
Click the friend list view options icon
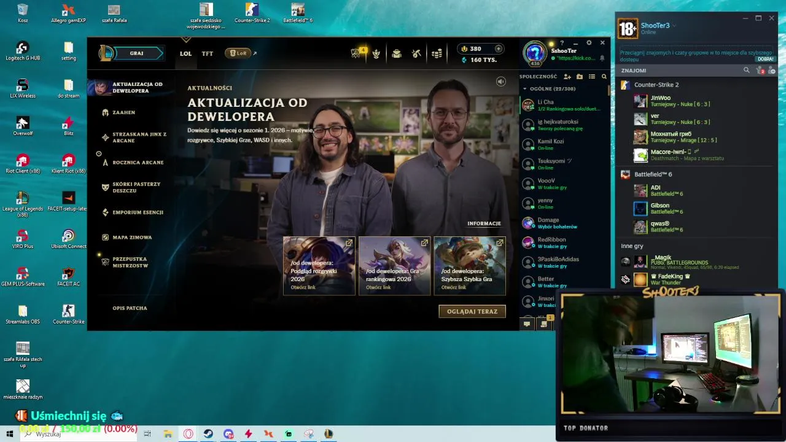pos(592,77)
